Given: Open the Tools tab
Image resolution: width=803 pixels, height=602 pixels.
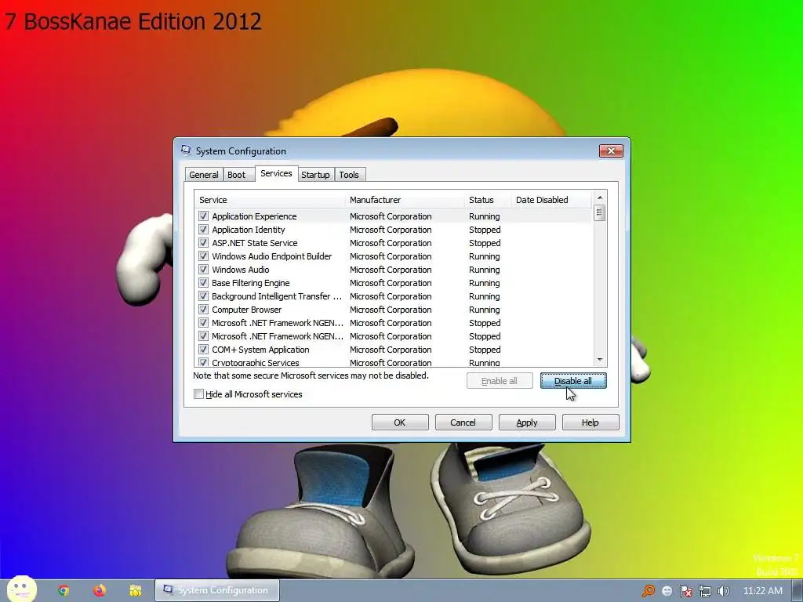Looking at the screenshot, I should pyautogui.click(x=349, y=175).
